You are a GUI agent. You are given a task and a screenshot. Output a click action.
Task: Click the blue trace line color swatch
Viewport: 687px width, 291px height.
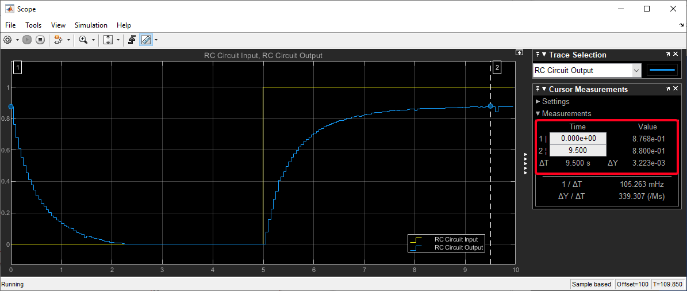tap(663, 70)
